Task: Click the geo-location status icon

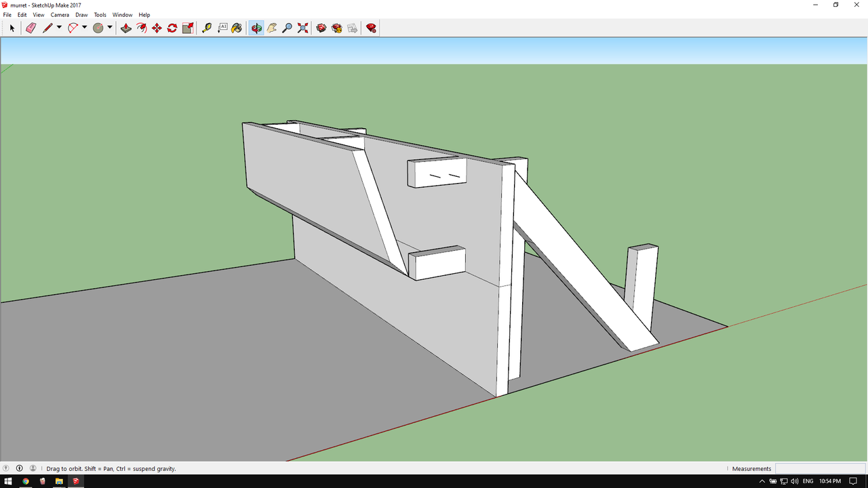Action: click(6, 468)
